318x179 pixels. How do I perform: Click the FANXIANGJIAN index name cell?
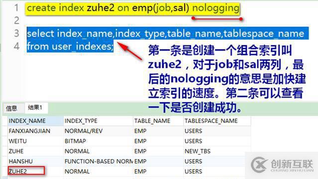pos(35,131)
